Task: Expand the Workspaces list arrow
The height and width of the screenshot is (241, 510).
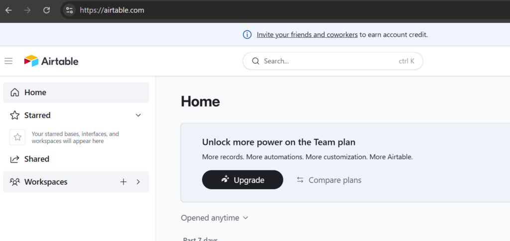Action: point(138,182)
